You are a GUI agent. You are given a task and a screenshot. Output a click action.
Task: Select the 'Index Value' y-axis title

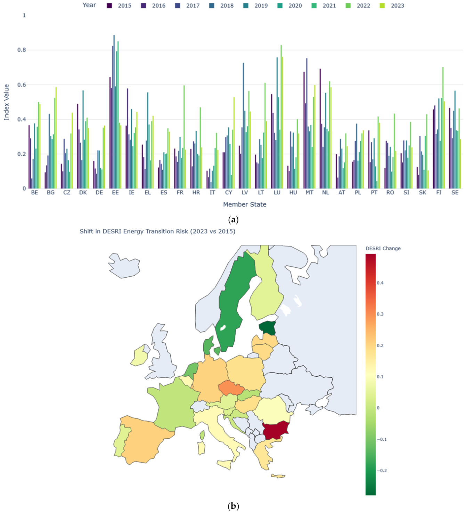[x=6, y=102]
